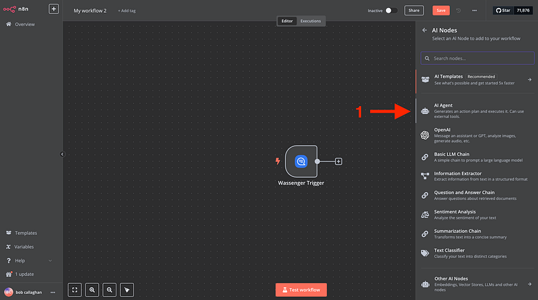
Task: Click the Search nodes input field
Action: [477, 58]
